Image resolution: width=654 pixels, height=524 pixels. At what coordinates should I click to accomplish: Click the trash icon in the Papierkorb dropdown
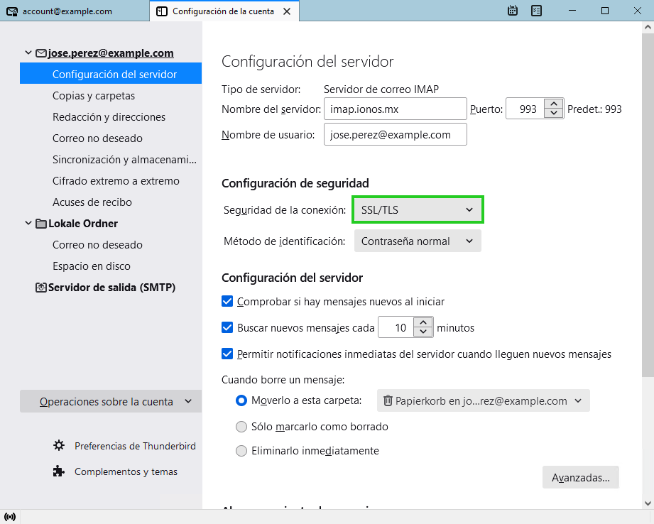(388, 400)
